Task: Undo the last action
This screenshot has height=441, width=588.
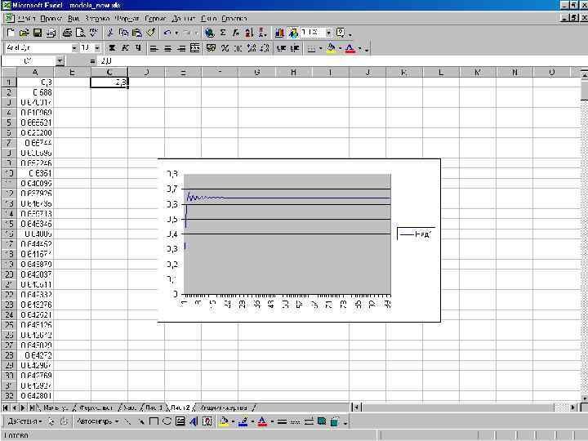Action: 167,33
